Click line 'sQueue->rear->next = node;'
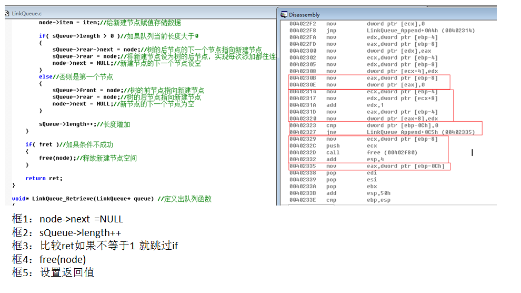 pyautogui.click(x=157, y=50)
